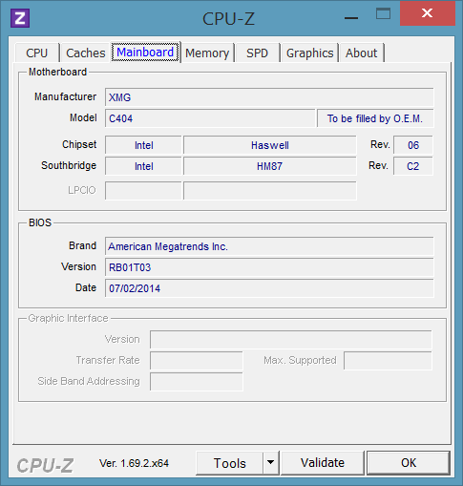Click the Transfer Rate field
Screen dimensions: 463x486
pos(197,361)
